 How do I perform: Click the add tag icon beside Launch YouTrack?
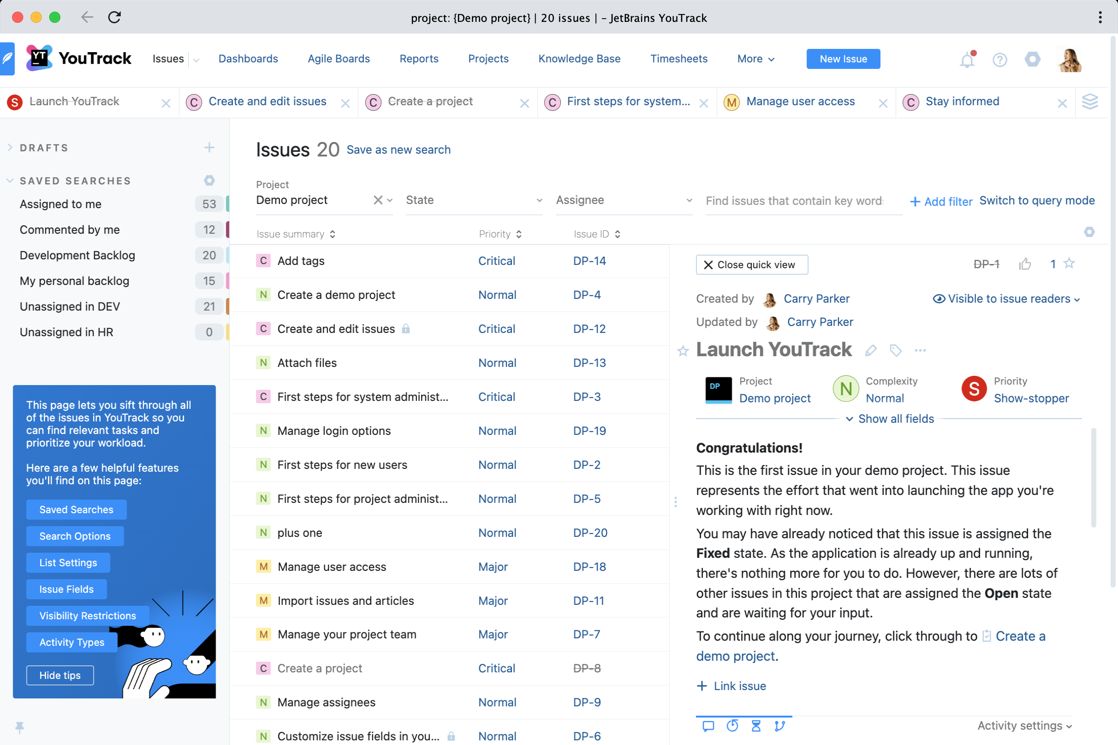tap(895, 351)
